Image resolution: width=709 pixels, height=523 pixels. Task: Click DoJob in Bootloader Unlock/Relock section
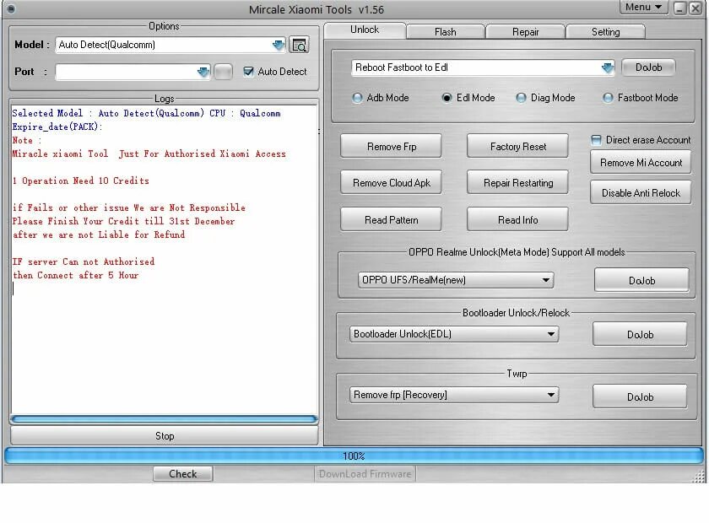640,335
